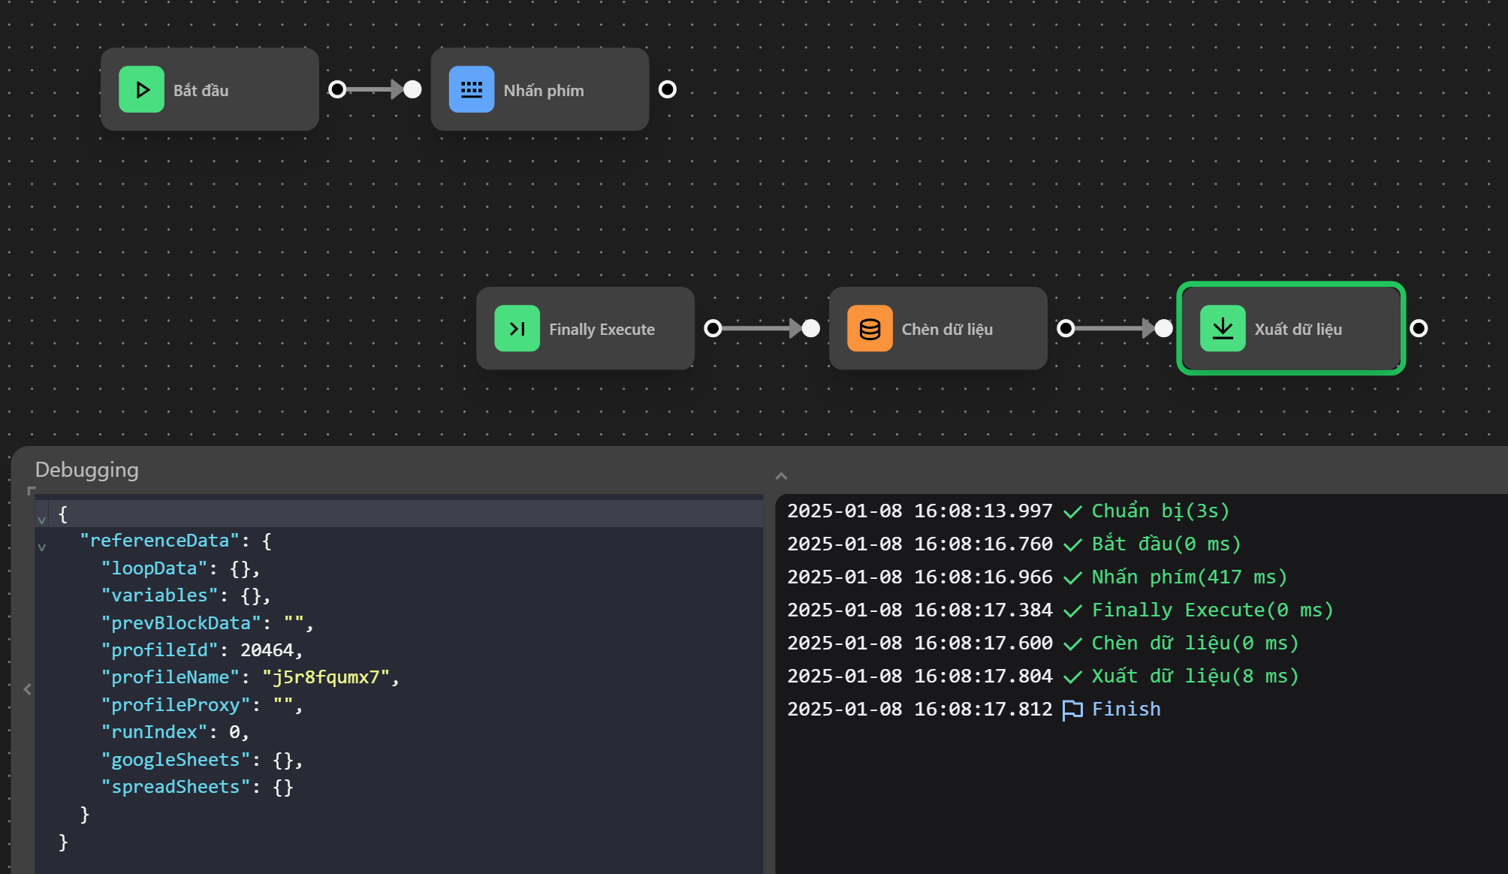Collapse the referenceData fold arrow
This screenshot has width=1508, height=874.
[x=42, y=547]
